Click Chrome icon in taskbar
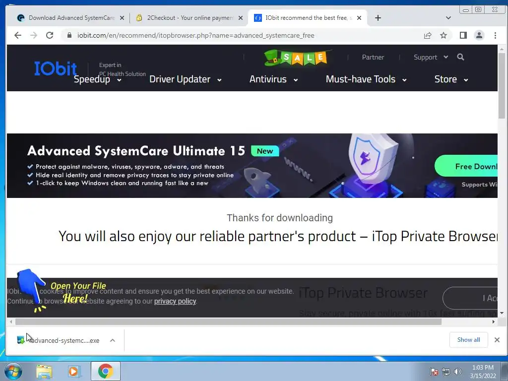 pyautogui.click(x=106, y=371)
